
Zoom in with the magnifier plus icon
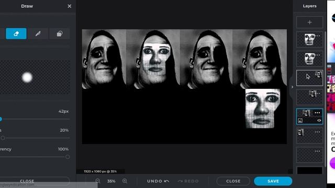(x=125, y=181)
